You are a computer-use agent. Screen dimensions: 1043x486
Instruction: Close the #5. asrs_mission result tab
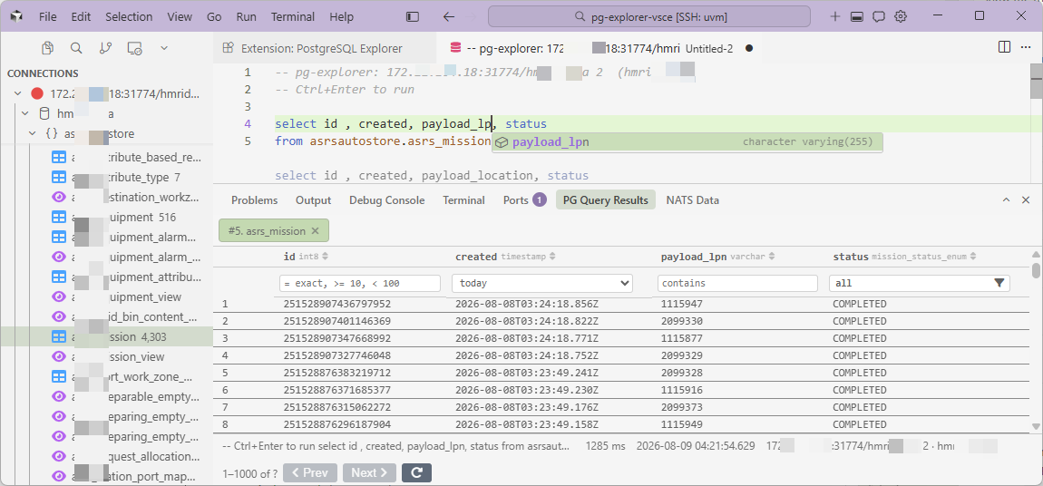tap(316, 230)
